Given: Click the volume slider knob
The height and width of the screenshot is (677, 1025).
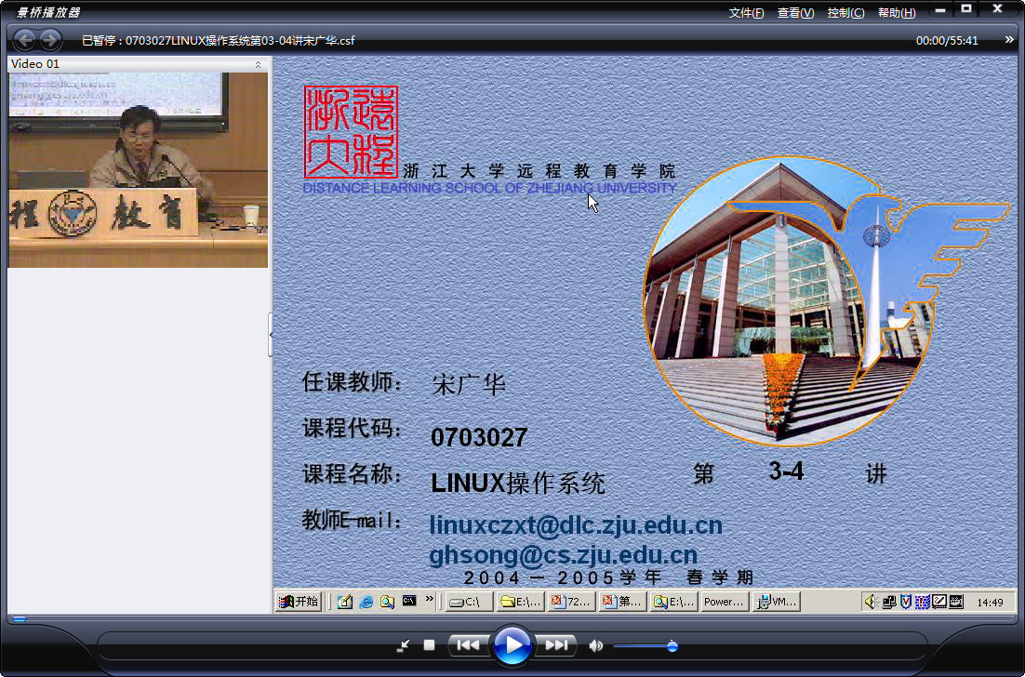Looking at the screenshot, I should coord(672,646).
